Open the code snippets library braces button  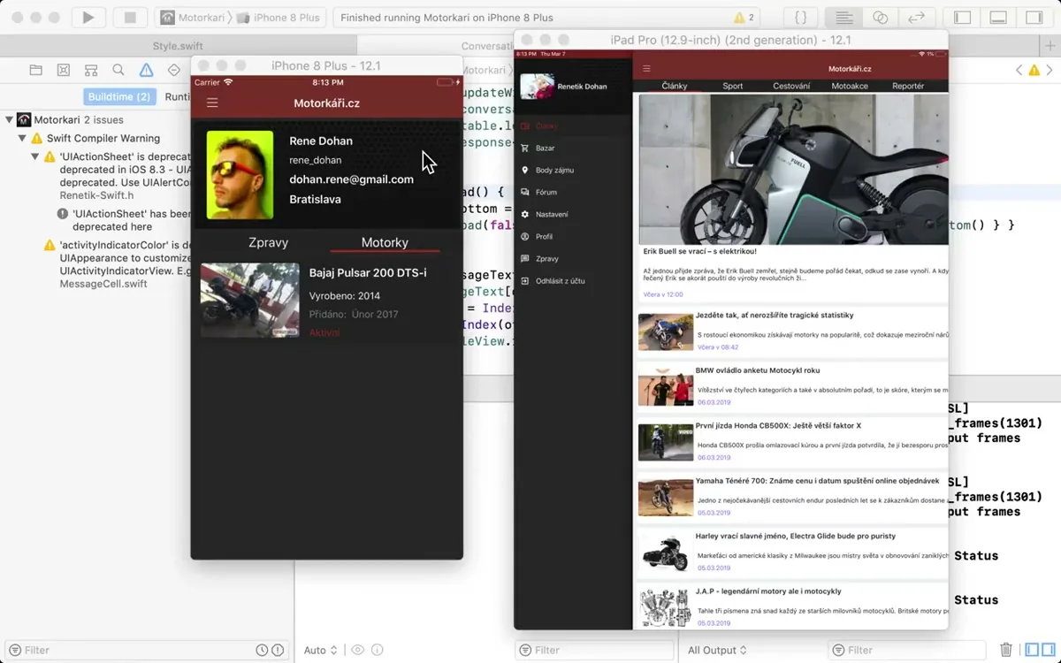[801, 17]
